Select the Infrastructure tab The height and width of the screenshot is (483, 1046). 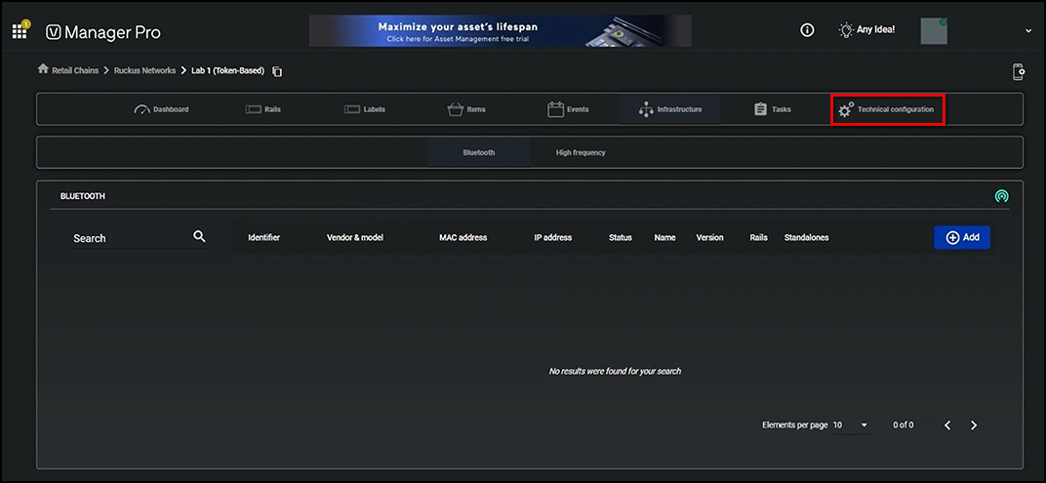tap(669, 109)
